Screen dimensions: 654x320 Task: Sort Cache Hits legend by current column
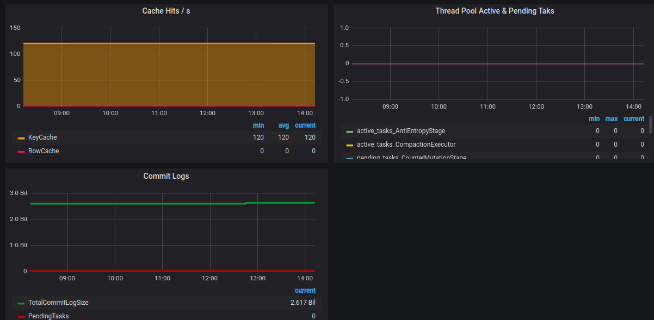305,126
